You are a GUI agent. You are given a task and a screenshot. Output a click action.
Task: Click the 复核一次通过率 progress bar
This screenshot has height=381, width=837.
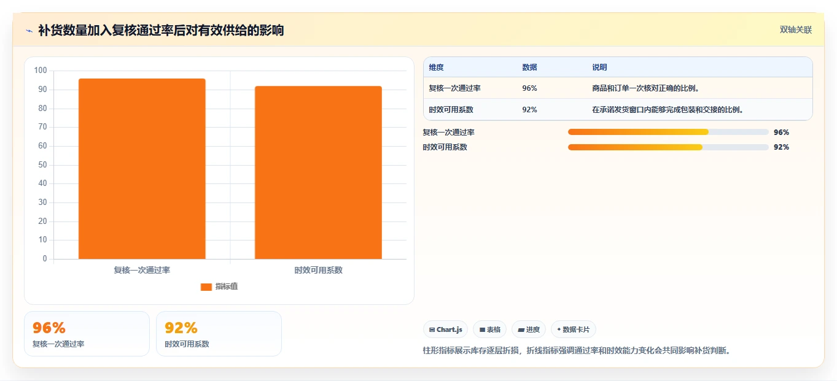(x=668, y=132)
